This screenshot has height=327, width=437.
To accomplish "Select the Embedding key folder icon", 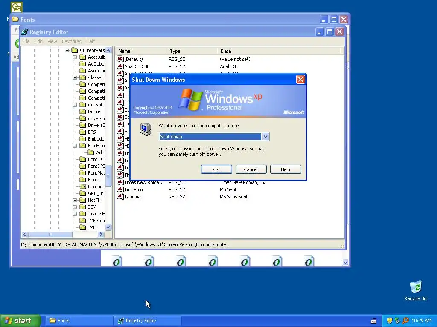I will 82,139.
